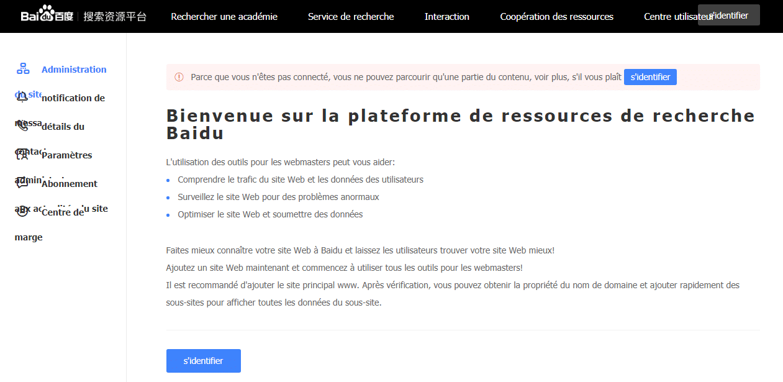Viewport: 783px width, 382px height.
Task: Open the Coopération des ressources menu
Action: 557,17
